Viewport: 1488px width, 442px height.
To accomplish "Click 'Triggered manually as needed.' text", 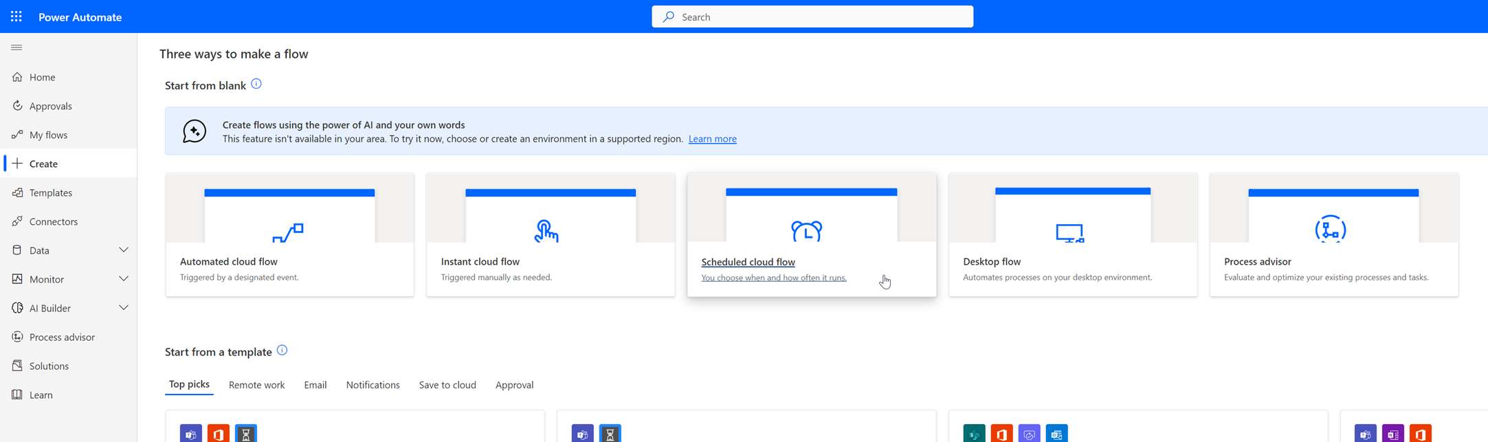I will (496, 278).
